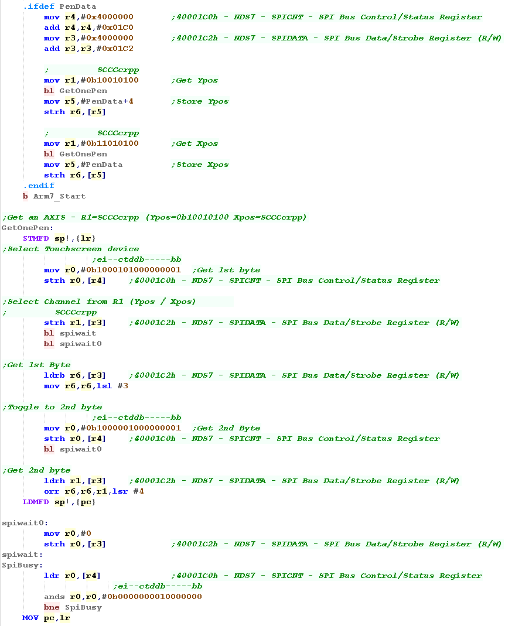This screenshot has width=505, height=626.
Task: Click the "strh r1,[r3]" instruction
Action: 75,323
